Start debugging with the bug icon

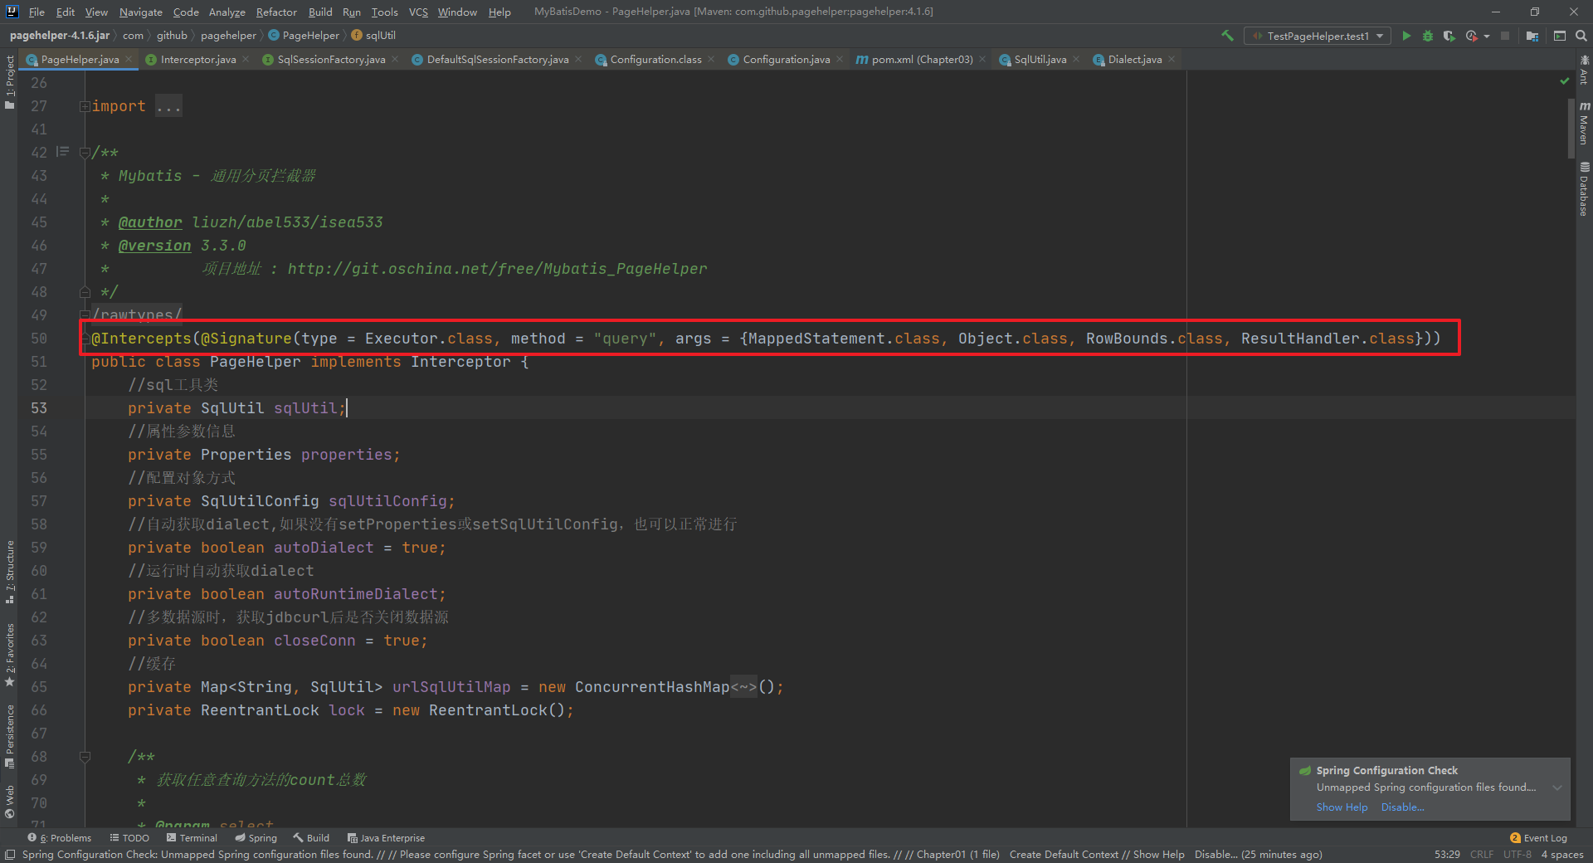[1428, 36]
